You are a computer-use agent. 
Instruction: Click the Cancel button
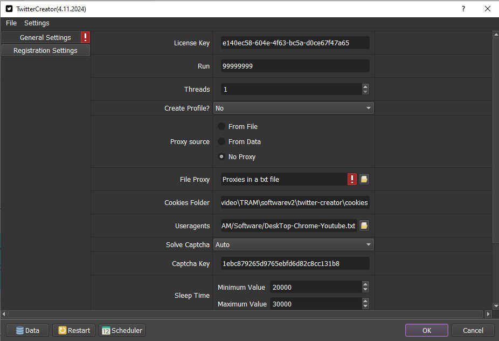tap(473, 330)
